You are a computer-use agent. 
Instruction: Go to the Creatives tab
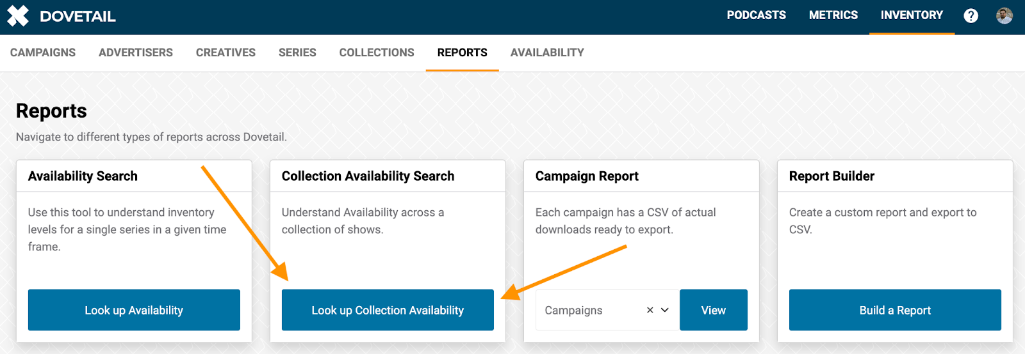pos(225,52)
